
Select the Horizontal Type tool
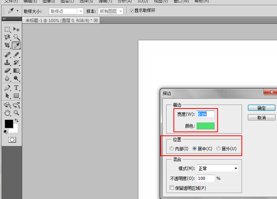(16, 87)
